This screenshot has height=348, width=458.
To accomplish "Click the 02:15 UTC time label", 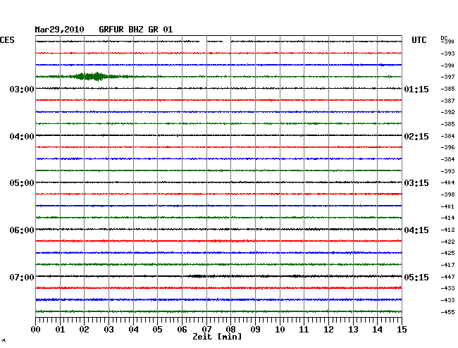I will point(416,137).
